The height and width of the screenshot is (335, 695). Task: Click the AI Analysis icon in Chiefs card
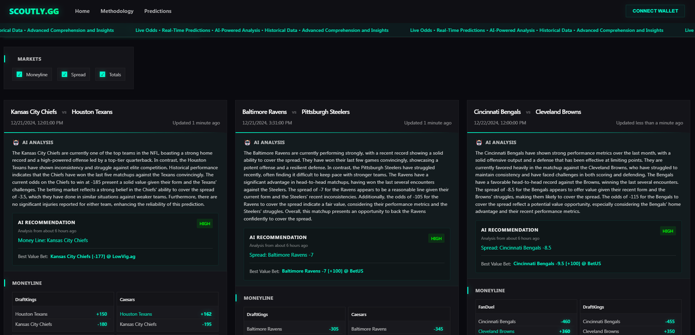click(x=16, y=142)
